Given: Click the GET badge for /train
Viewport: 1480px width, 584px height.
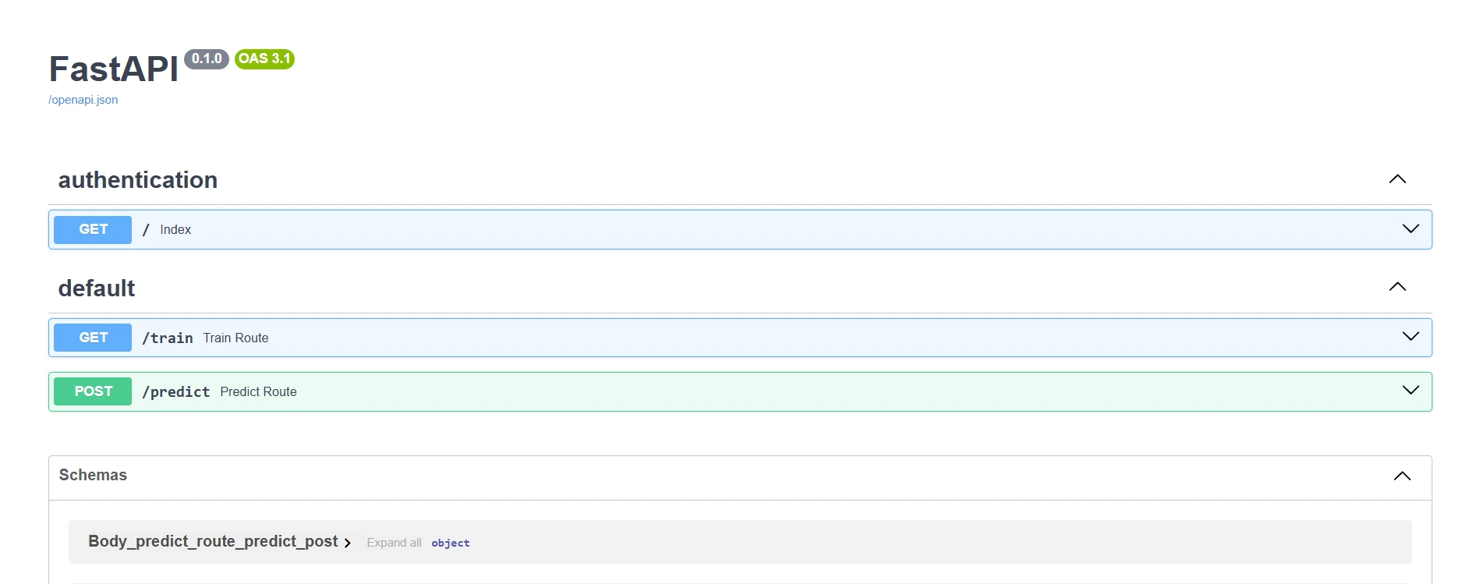Looking at the screenshot, I should click(93, 338).
